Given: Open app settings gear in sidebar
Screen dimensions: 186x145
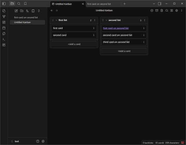Looking at the screenshot, I should pyautogui.click(x=43, y=141).
